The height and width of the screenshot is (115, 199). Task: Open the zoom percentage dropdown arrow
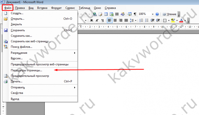click(x=153, y=14)
